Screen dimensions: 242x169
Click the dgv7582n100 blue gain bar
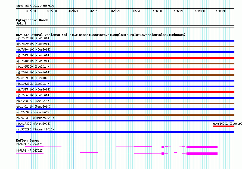pyautogui.click(x=125, y=41)
